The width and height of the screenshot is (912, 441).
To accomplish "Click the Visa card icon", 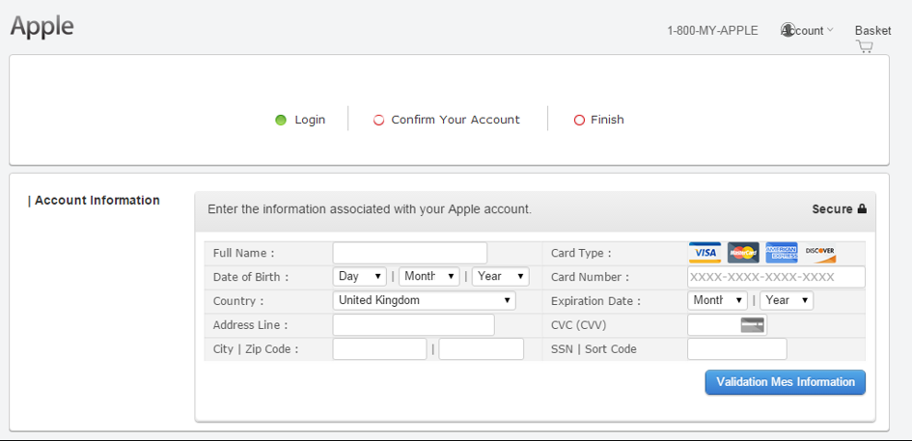I will (705, 253).
